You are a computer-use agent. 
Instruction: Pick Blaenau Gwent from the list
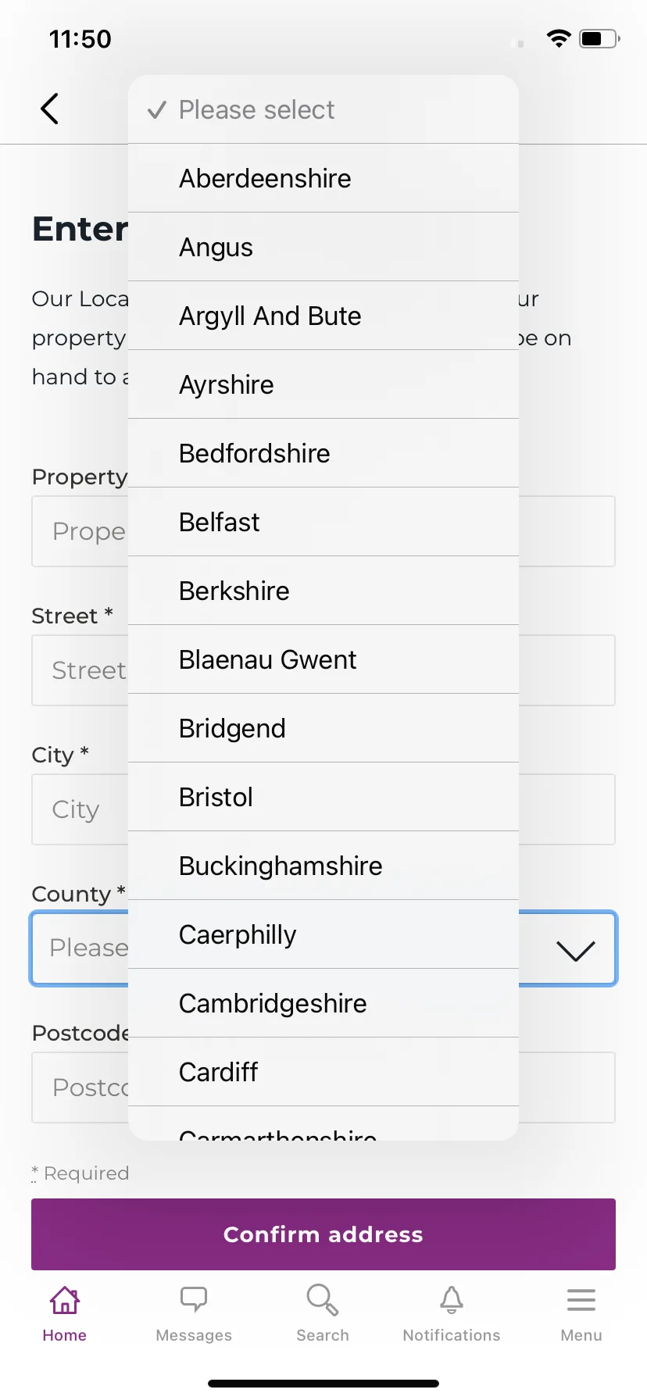[x=323, y=659]
